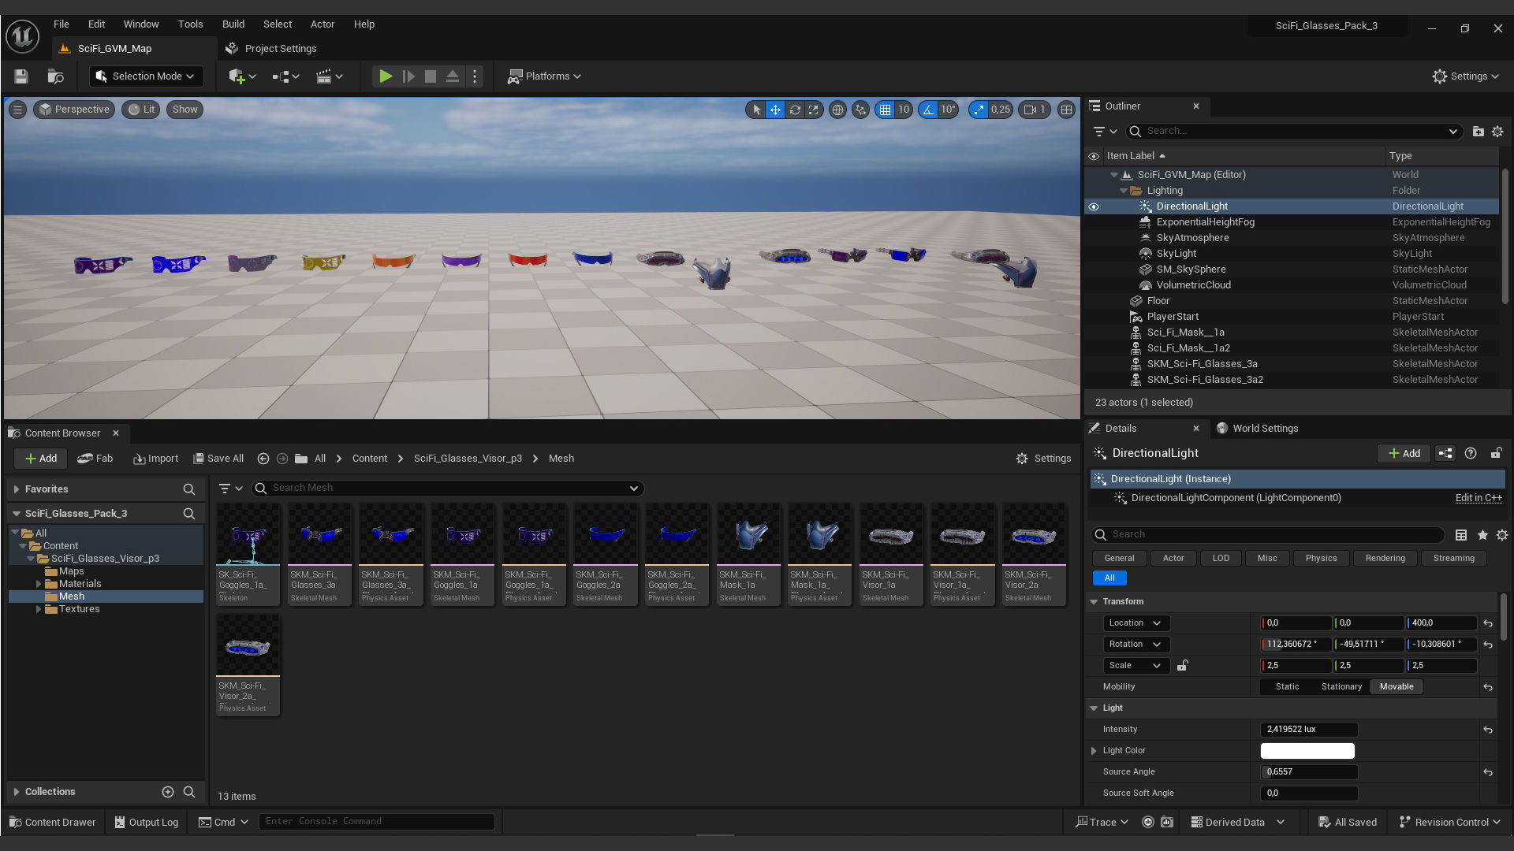
Task: Click the Play in Editor button
Action: (x=386, y=76)
